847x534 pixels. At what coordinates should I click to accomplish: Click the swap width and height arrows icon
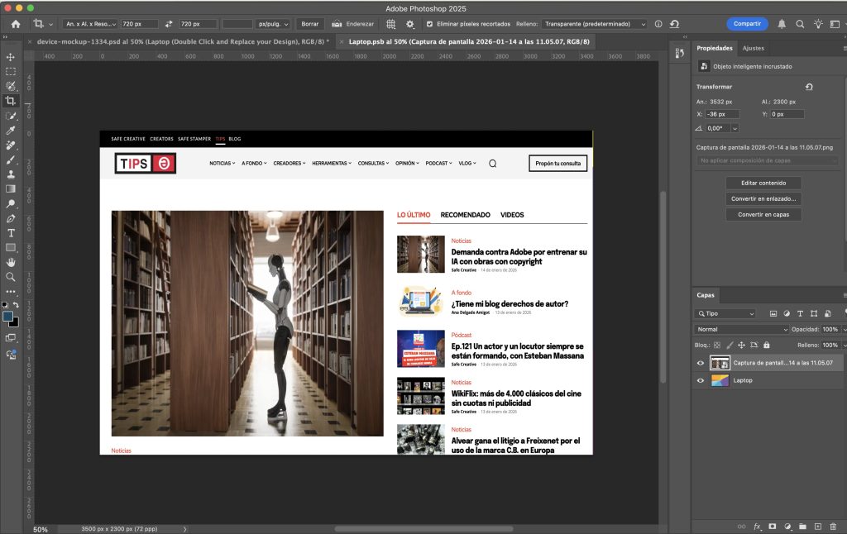tap(169, 24)
